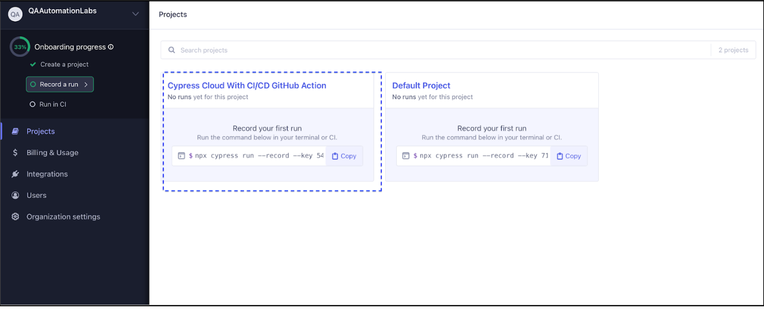Go to Organization settings page
Image resolution: width=764 pixels, height=309 pixels.
pyautogui.click(x=63, y=217)
